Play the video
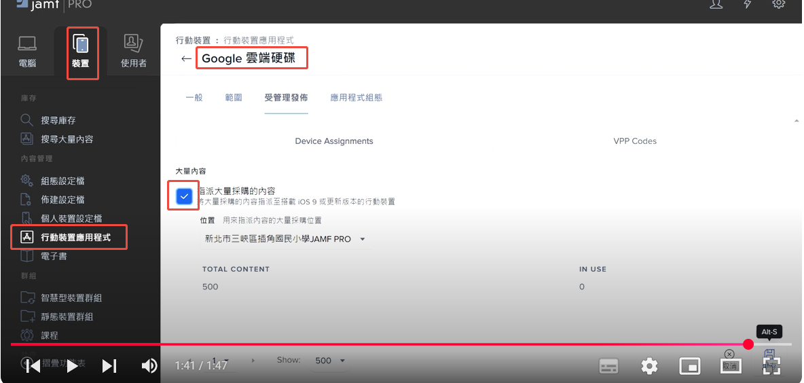 point(71,367)
